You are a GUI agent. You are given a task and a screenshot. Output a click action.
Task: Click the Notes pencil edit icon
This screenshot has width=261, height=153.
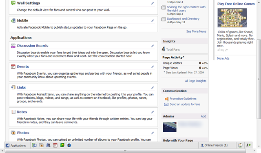(x=153, y=112)
